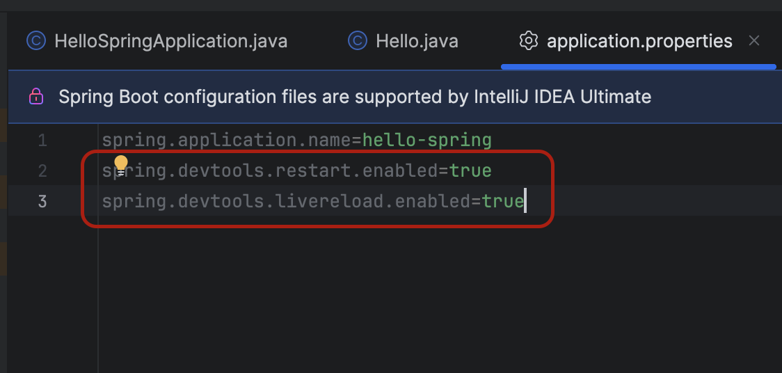782x373 pixels.
Task: Click the Hello.java class icon
Action: point(357,41)
